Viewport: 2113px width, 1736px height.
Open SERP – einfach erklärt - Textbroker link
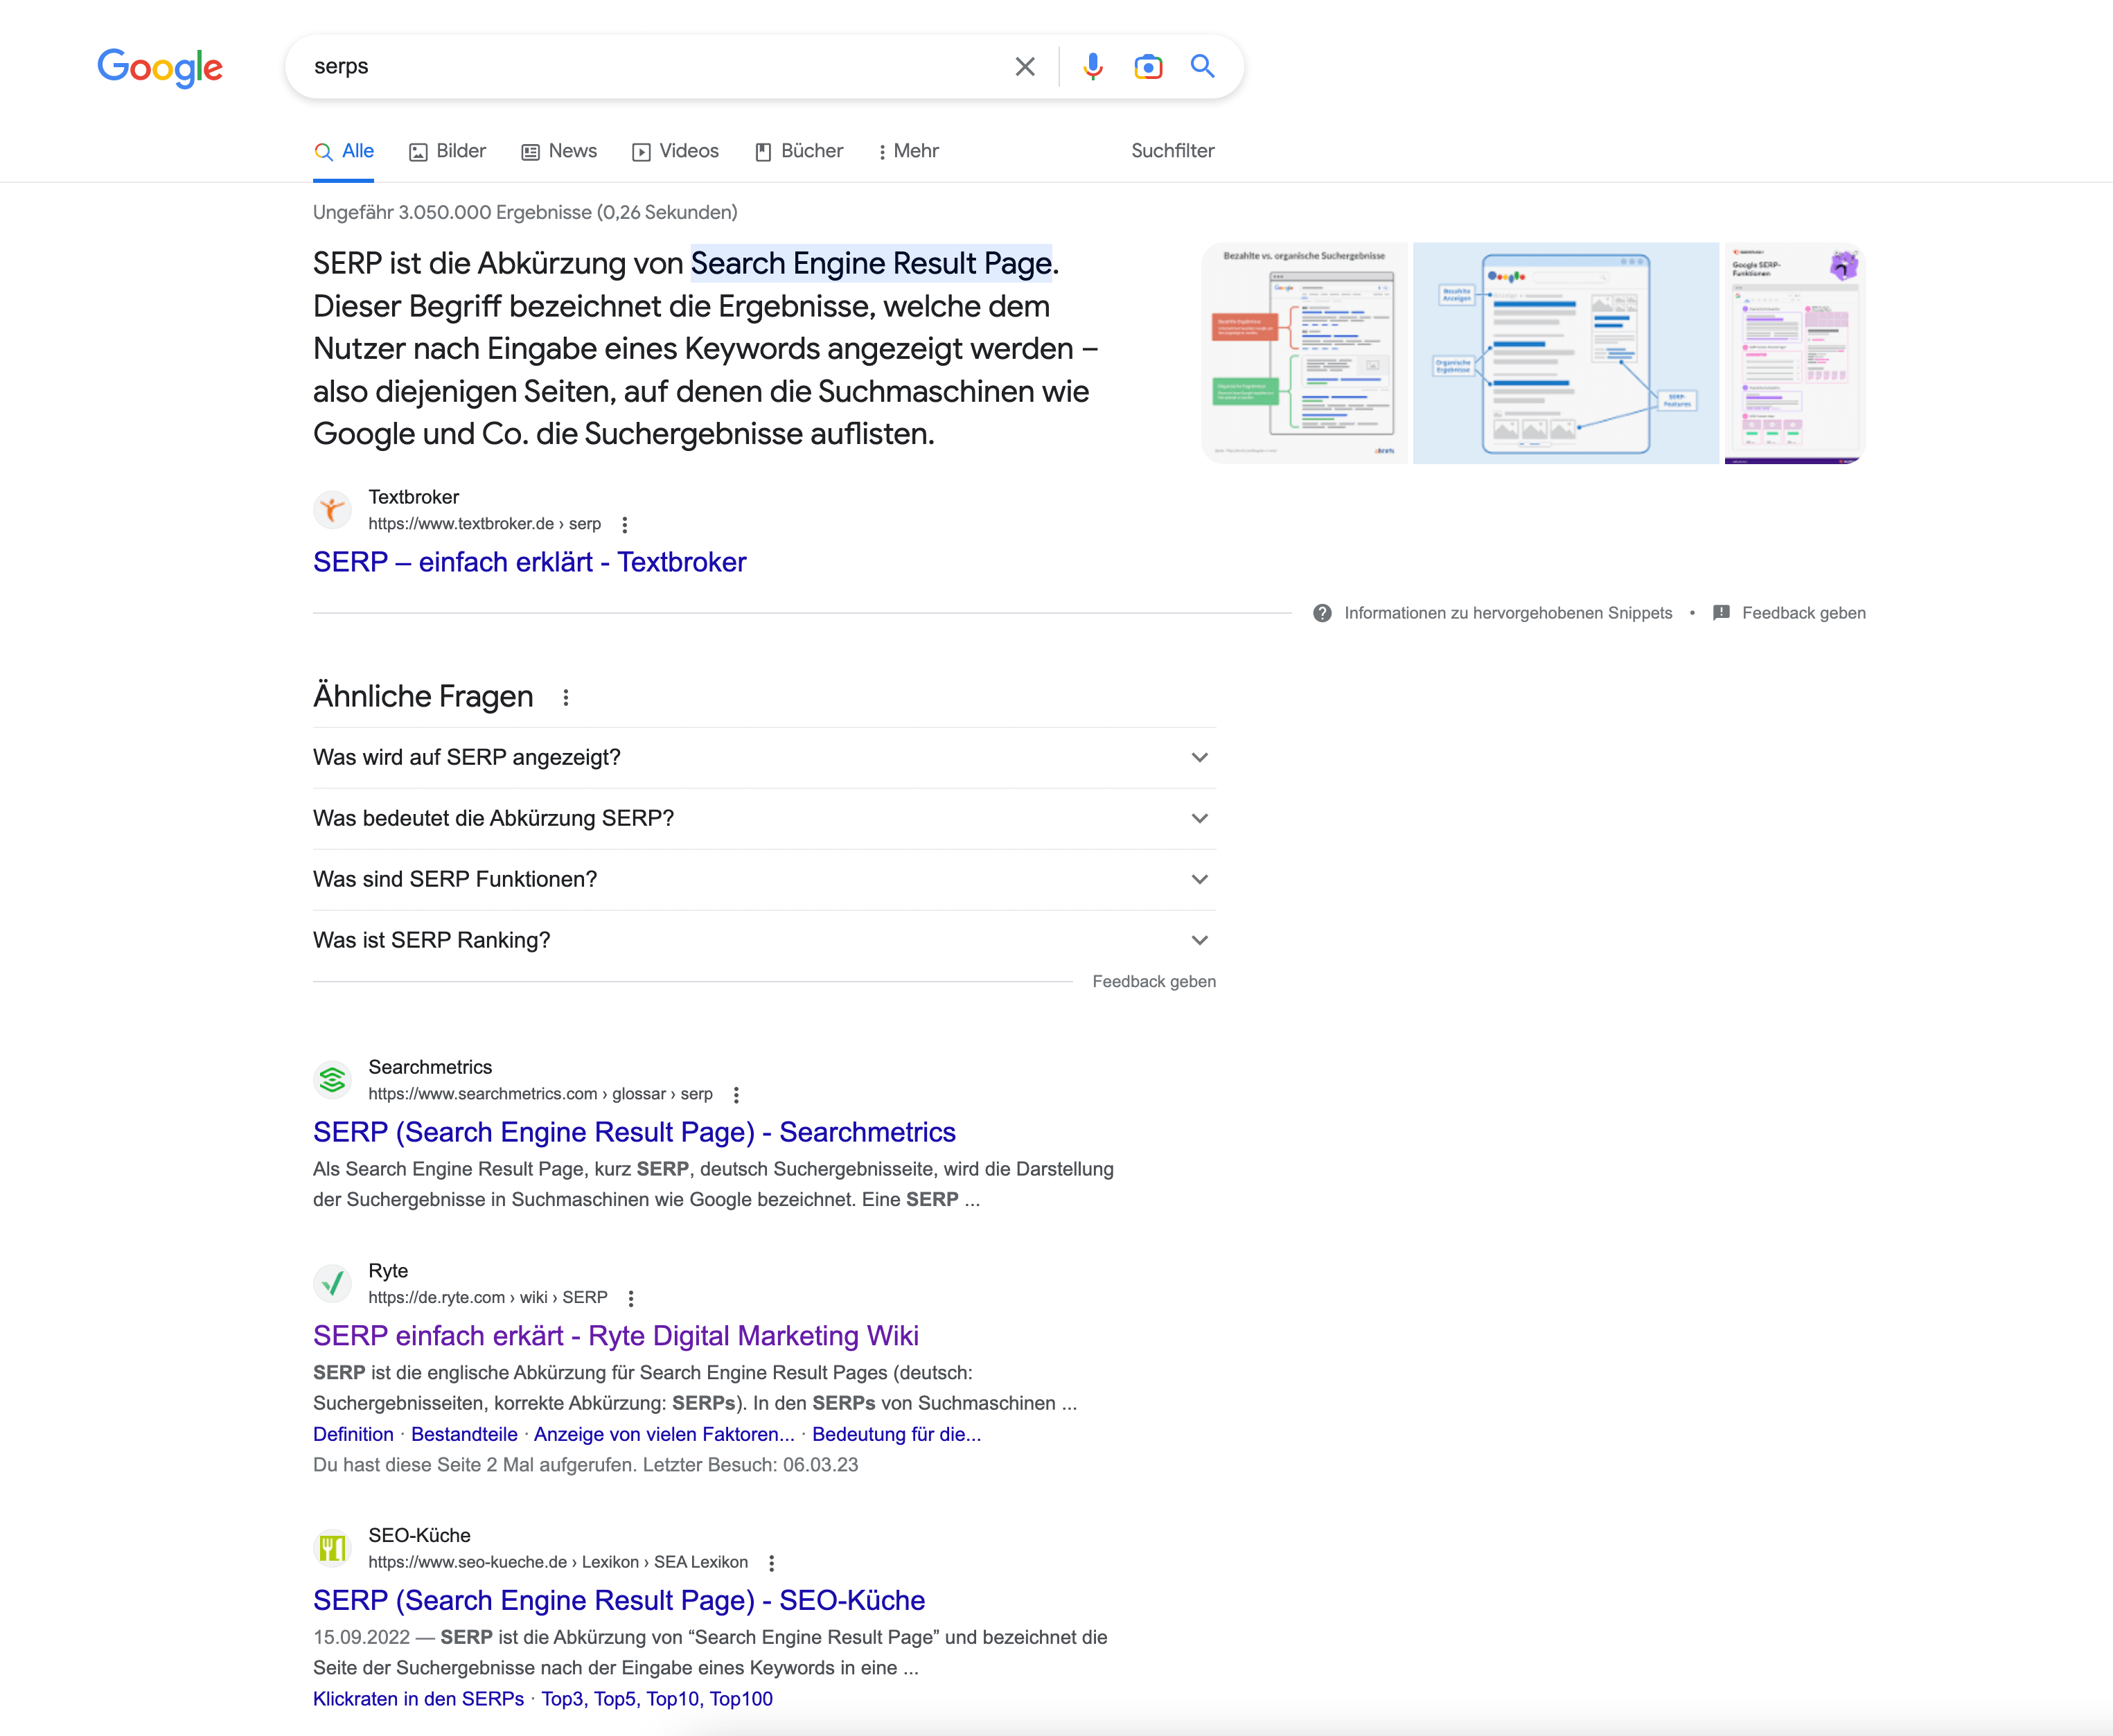click(x=530, y=562)
